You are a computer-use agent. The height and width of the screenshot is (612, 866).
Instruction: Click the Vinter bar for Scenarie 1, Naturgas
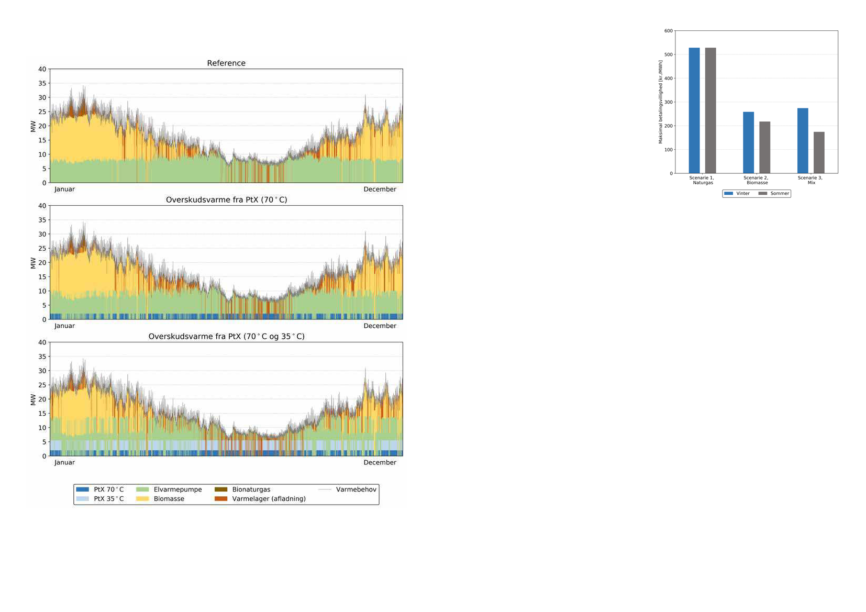(694, 110)
